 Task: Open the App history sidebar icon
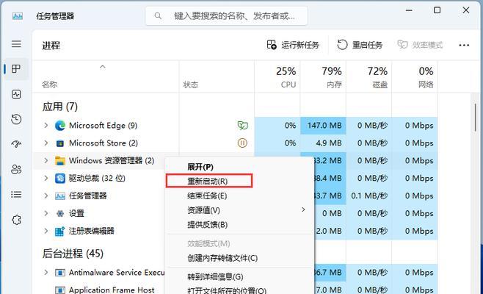pos(16,119)
